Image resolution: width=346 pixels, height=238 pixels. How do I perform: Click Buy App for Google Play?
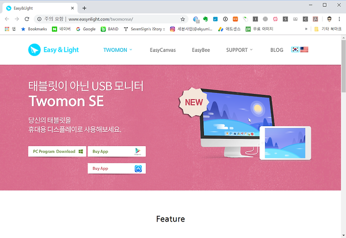pos(117,152)
